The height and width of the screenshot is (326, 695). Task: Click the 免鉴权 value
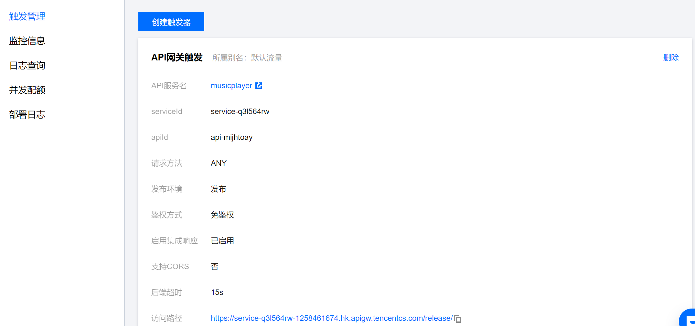click(222, 215)
